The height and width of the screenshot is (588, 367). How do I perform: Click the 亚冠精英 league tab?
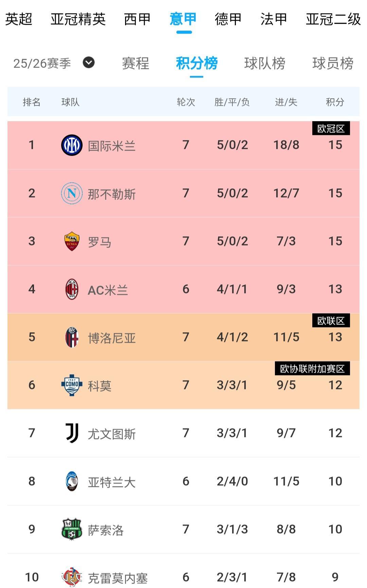[78, 19]
